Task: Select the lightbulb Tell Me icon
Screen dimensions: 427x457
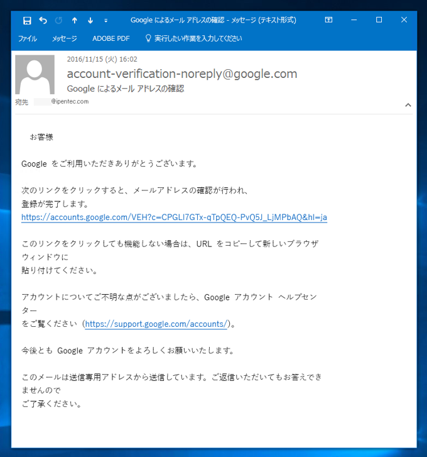Action: (x=148, y=38)
